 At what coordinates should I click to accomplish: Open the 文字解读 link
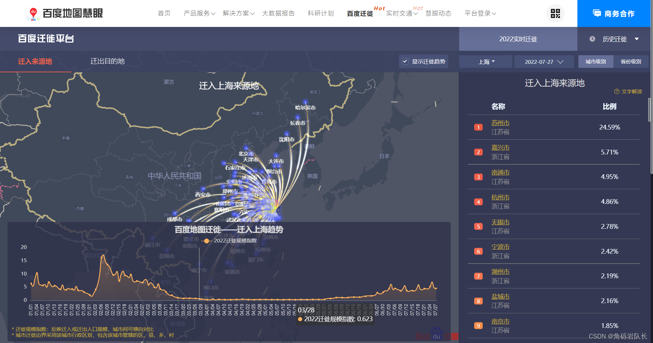[x=632, y=91]
